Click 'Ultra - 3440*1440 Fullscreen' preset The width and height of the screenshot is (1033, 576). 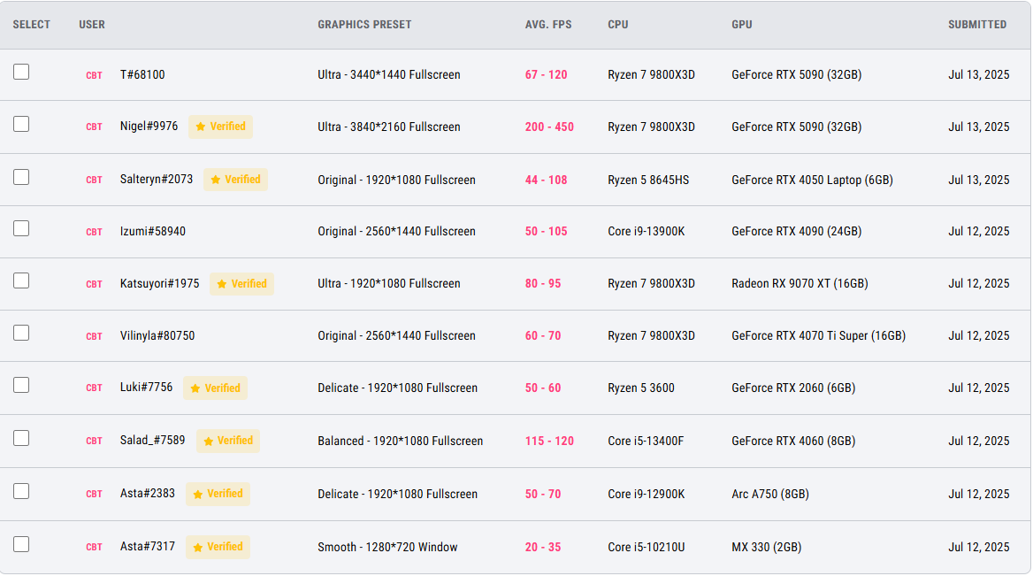pyautogui.click(x=388, y=74)
